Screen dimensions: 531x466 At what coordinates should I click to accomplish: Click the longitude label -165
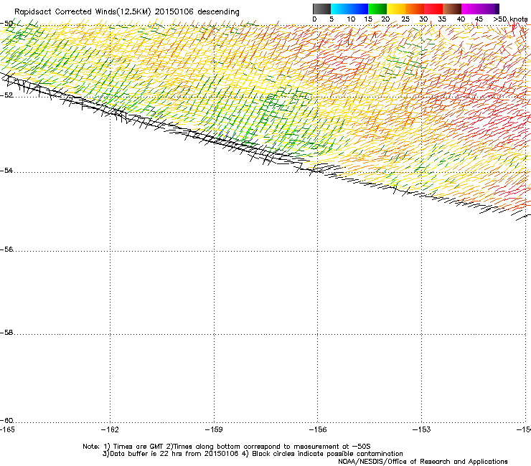click(7, 429)
